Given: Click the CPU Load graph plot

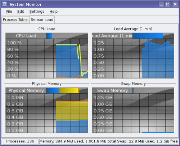Looking at the screenshot, I should [x=47, y=59].
